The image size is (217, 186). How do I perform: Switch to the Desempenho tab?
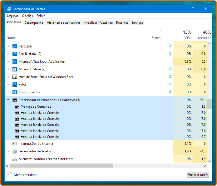point(34,23)
